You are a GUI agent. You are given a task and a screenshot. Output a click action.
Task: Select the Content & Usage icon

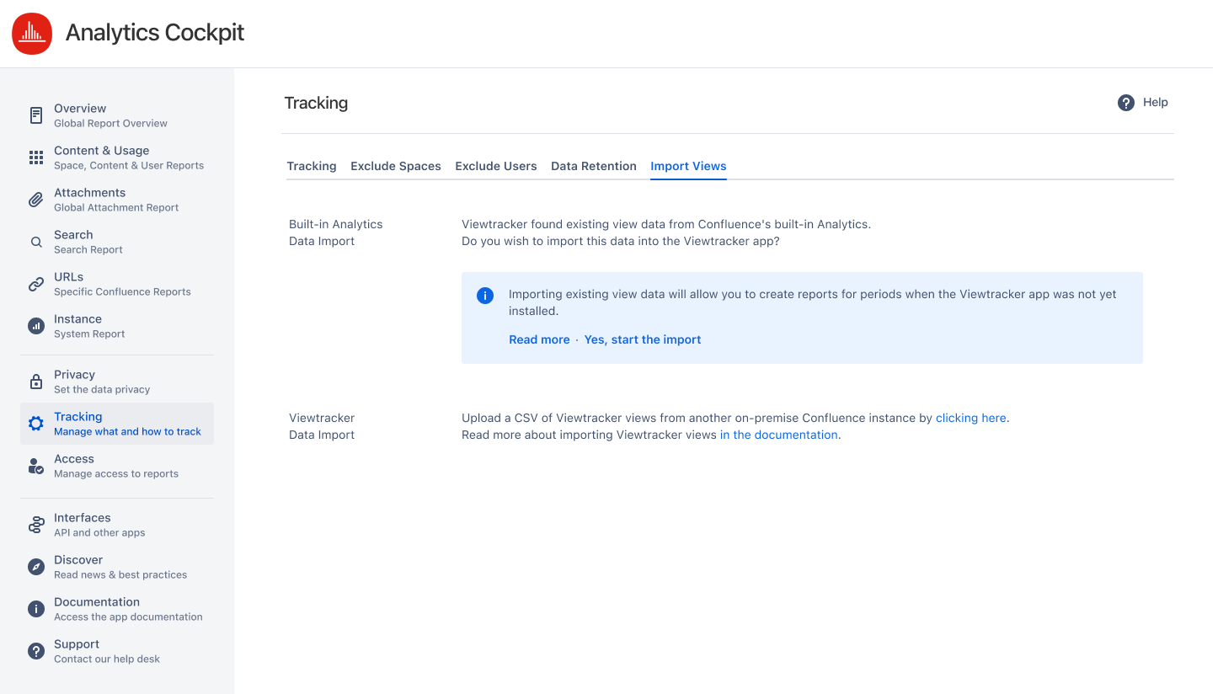click(36, 157)
